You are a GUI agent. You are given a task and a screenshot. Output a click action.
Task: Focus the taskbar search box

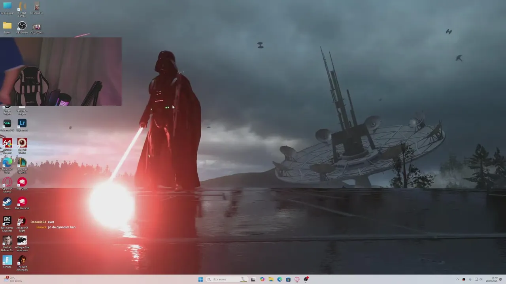(227, 279)
